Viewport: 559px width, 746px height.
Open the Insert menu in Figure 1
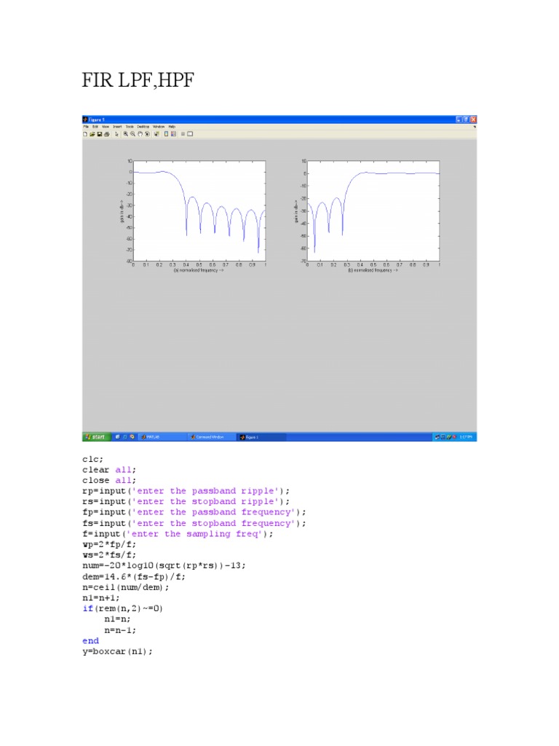[117, 127]
